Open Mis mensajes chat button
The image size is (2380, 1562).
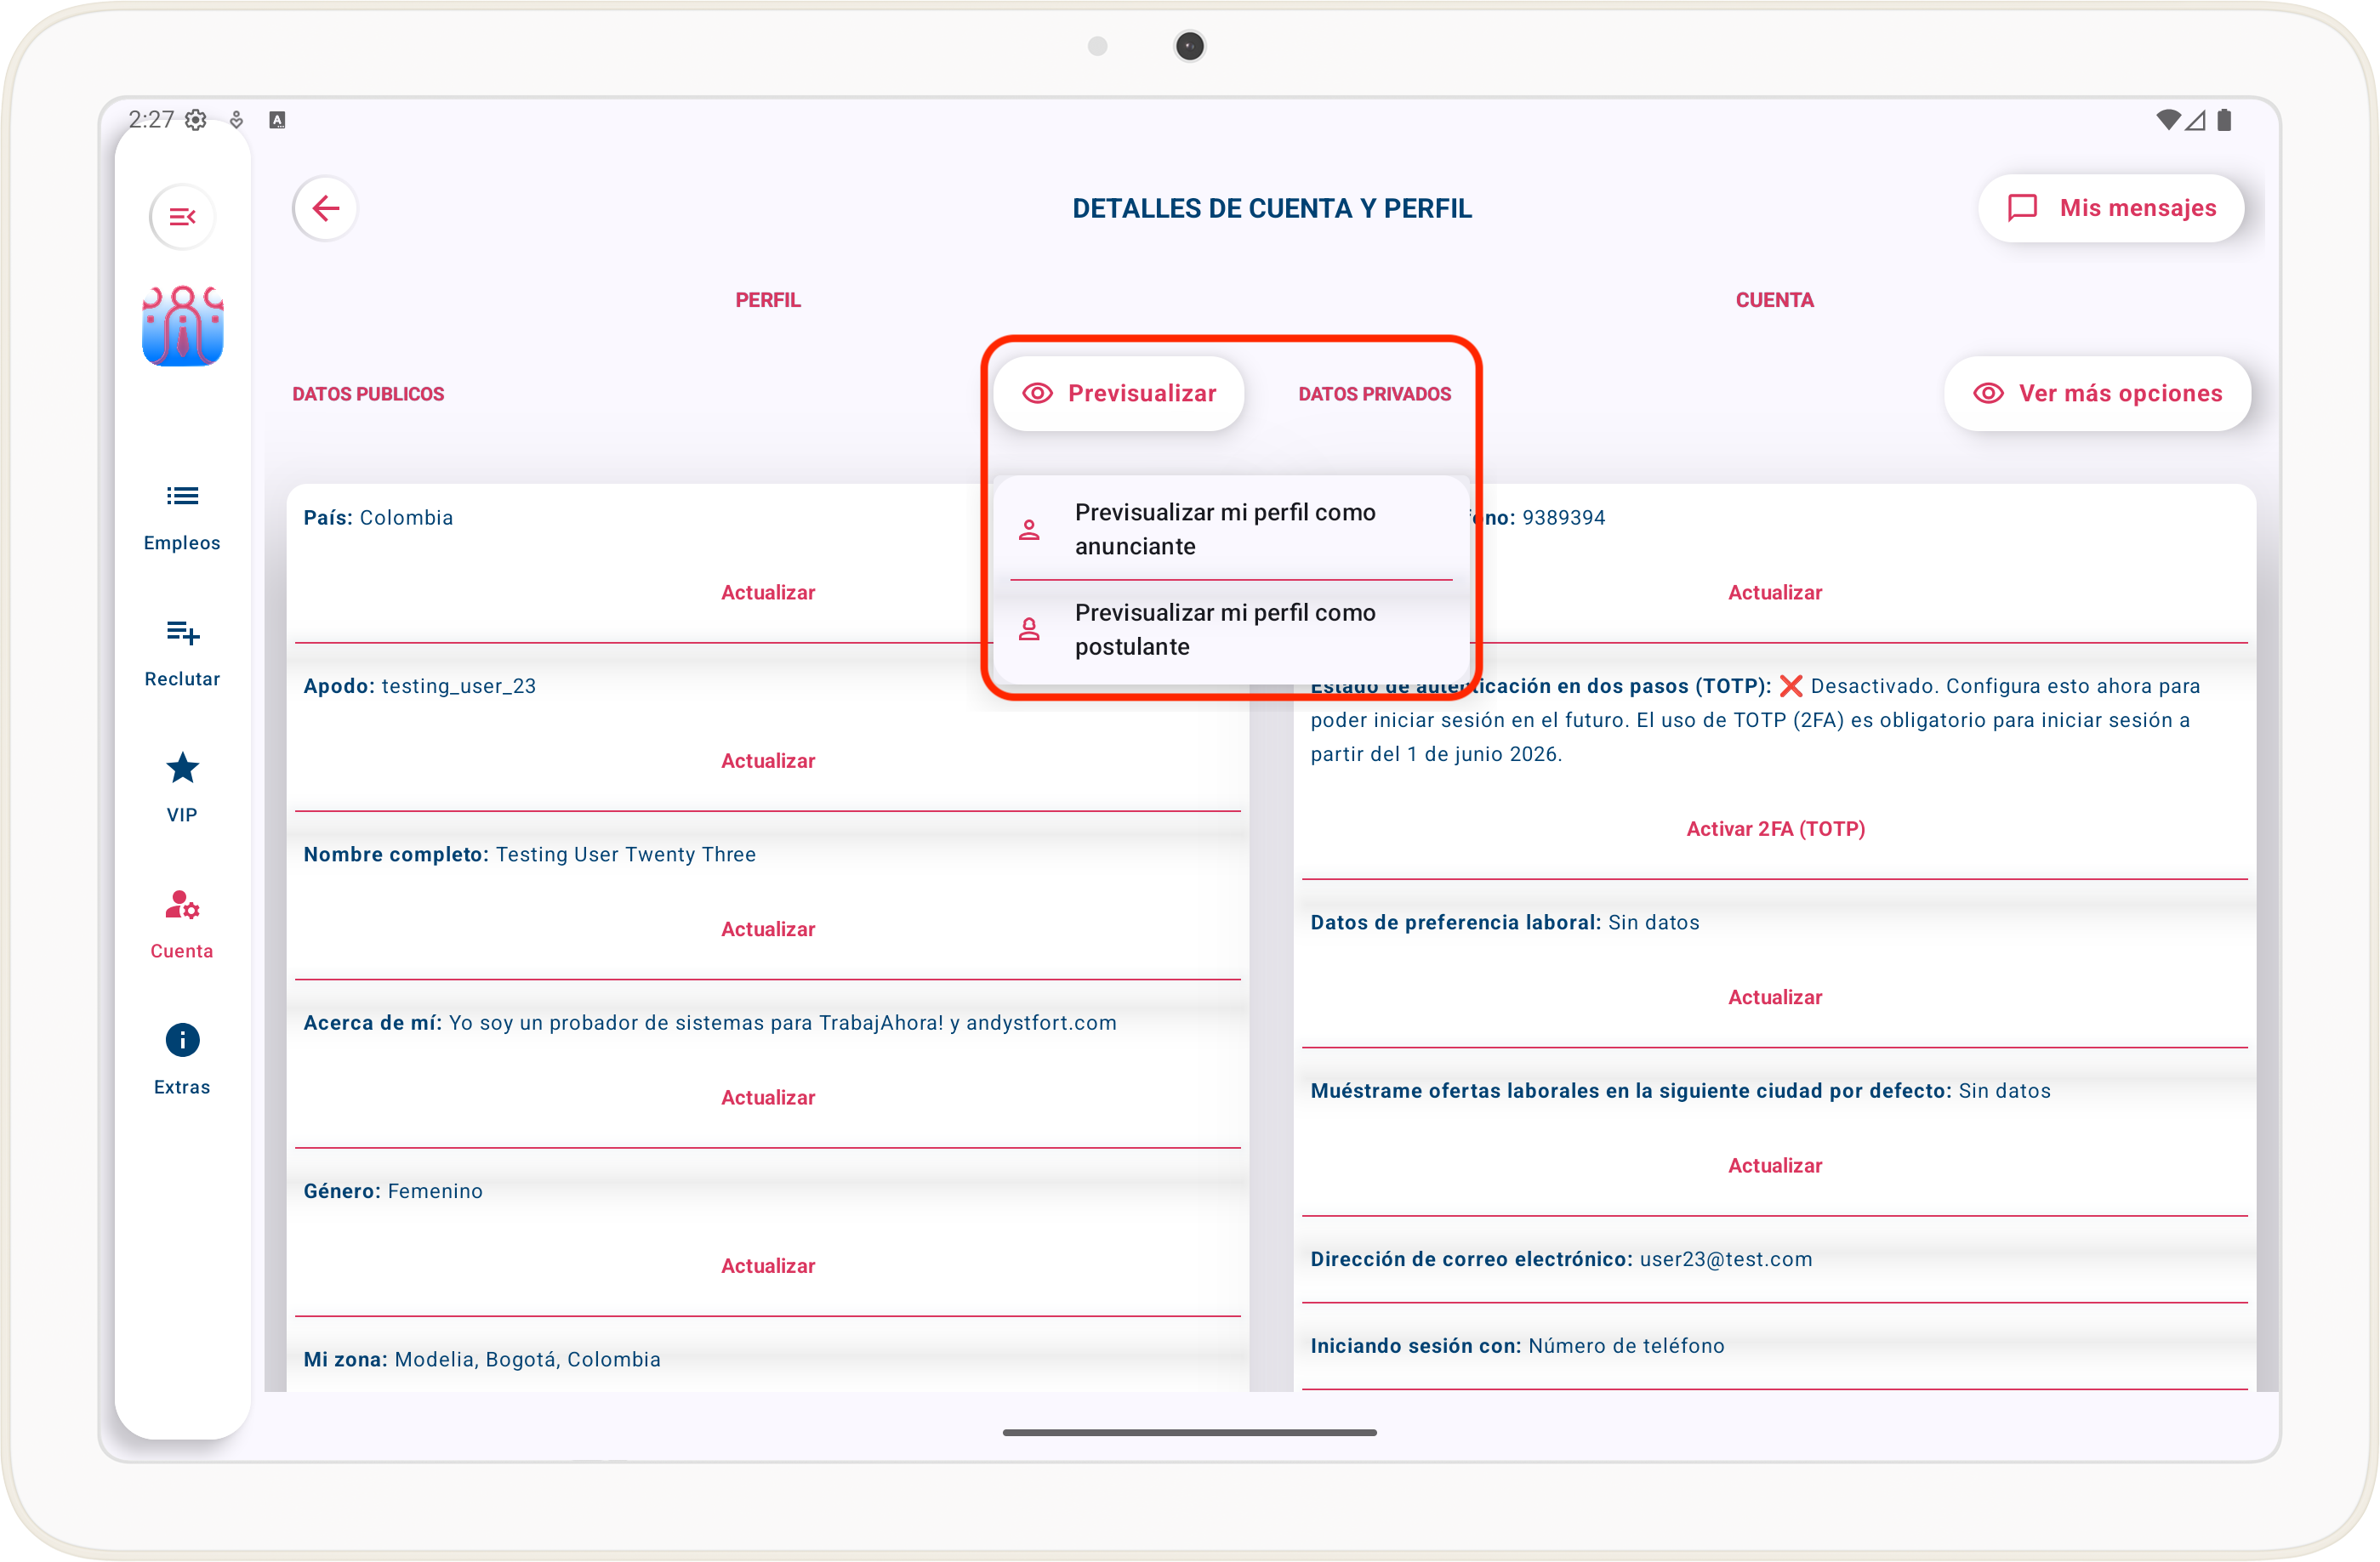click(x=2111, y=207)
